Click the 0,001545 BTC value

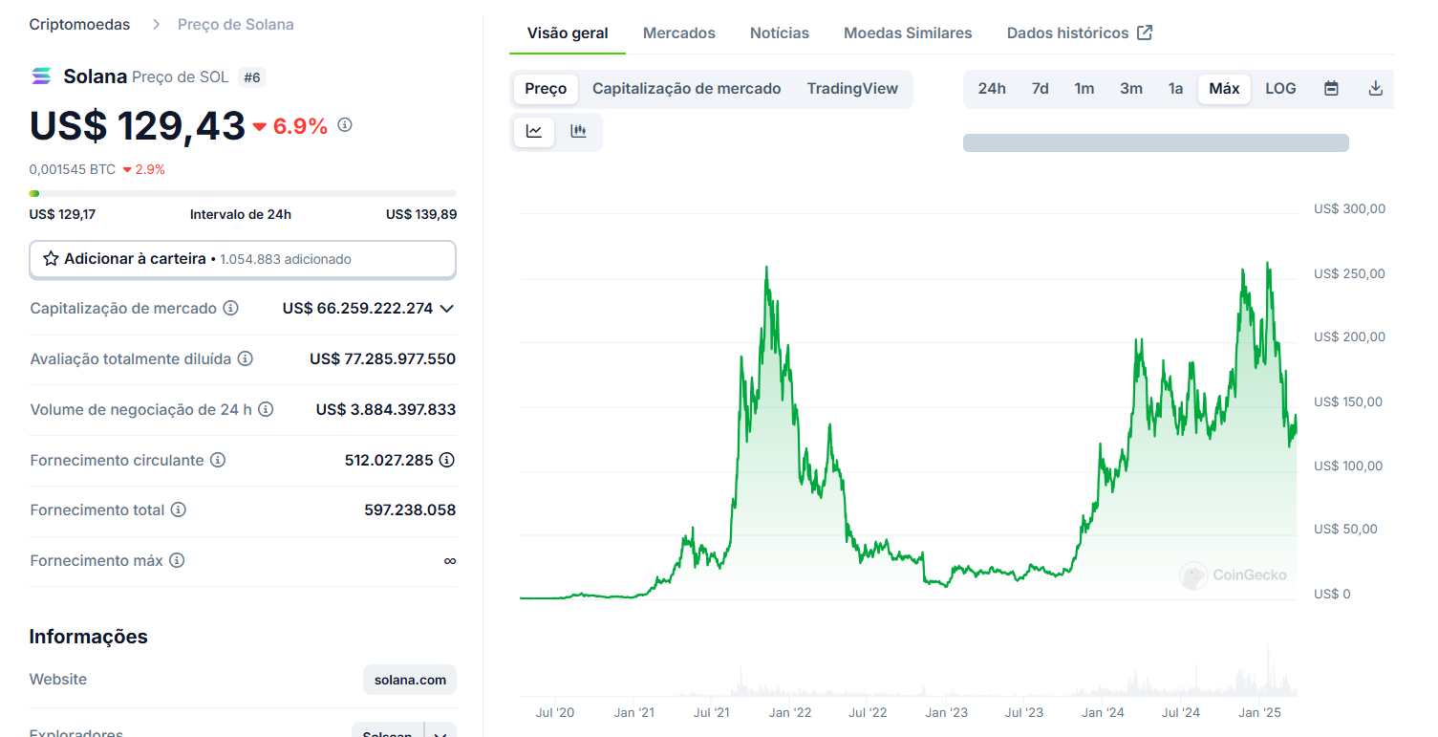pos(73,169)
